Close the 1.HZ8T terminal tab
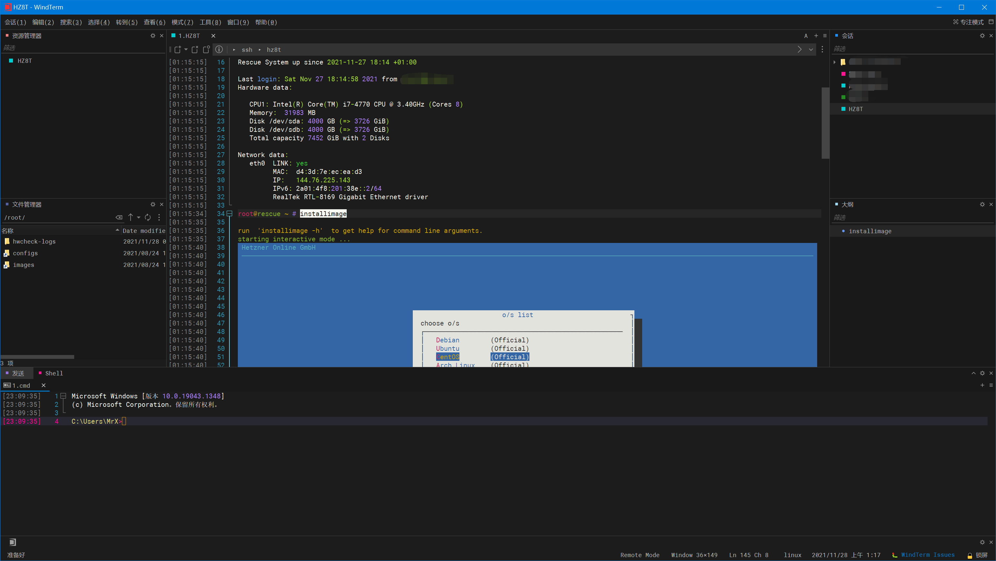Image resolution: width=996 pixels, height=561 pixels. (213, 36)
